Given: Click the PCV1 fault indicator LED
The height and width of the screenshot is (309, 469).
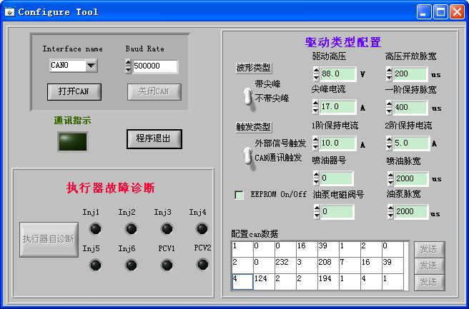Looking at the screenshot, I should [167, 265].
